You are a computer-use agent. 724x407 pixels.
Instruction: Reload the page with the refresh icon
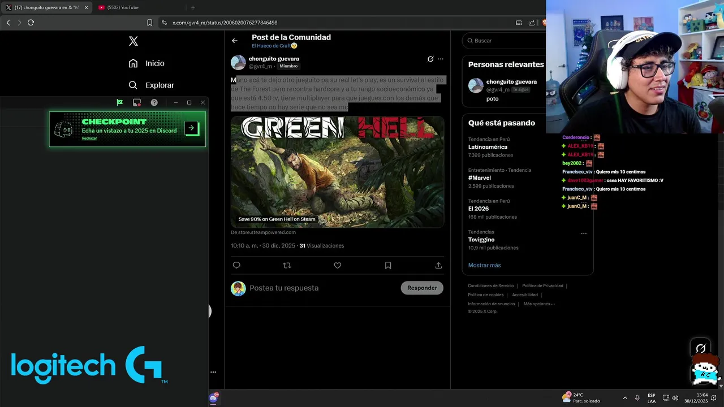31,23
